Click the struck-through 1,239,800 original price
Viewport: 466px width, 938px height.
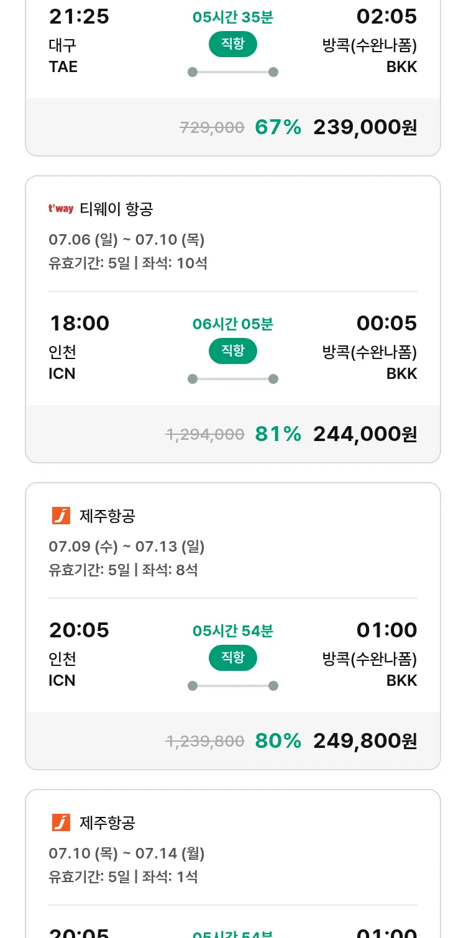coord(205,741)
